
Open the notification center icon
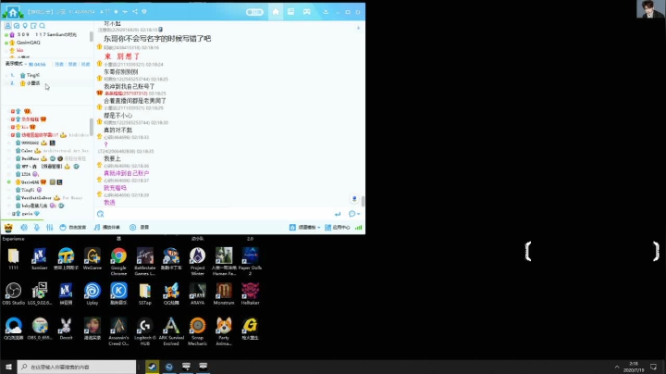tap(654, 367)
